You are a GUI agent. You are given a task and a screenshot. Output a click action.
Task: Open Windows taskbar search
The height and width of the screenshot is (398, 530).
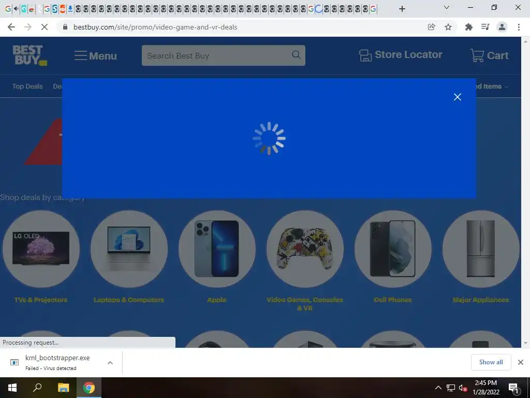[37, 388]
